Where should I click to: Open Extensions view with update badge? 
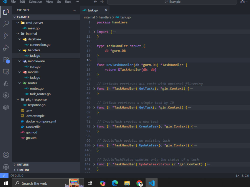6,60
